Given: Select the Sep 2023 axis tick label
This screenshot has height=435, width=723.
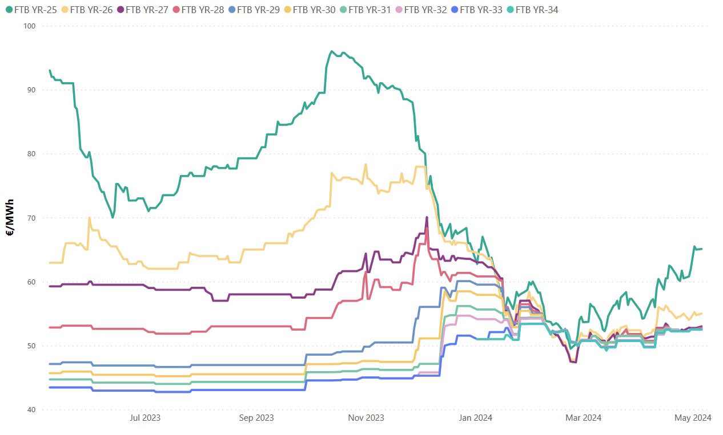Looking at the screenshot, I should 256,418.
